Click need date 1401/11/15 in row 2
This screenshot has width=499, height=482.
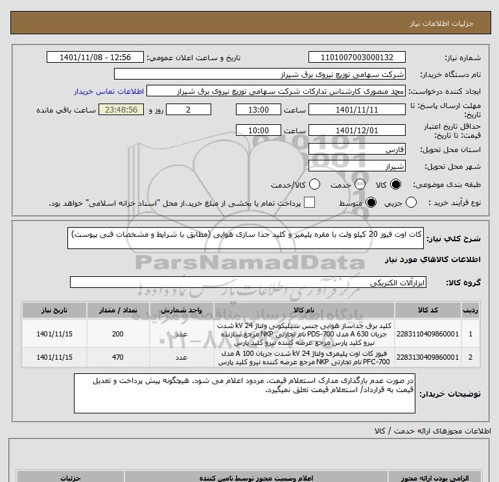click(x=54, y=357)
